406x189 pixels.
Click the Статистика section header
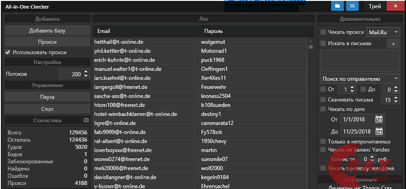pyautogui.click(x=47, y=120)
